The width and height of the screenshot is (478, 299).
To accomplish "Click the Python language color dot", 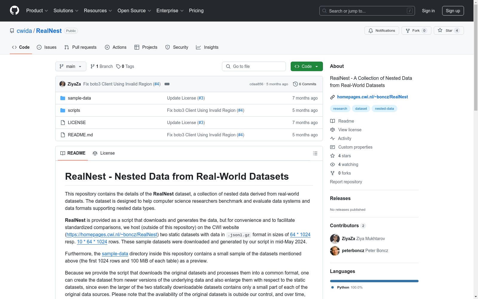I will click(x=333, y=287).
